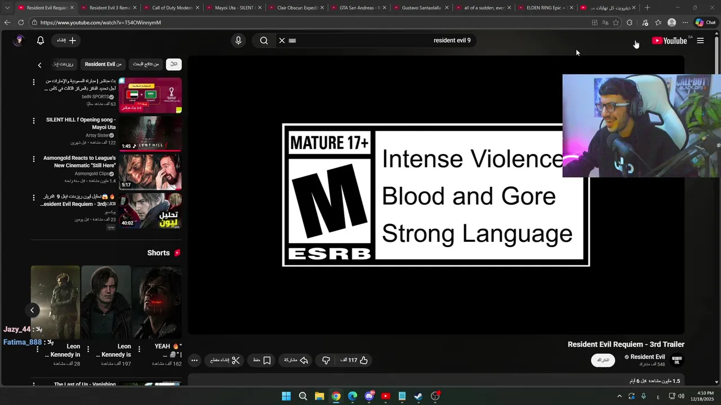Save video with the bookmark button
The image size is (721, 405).
261,360
